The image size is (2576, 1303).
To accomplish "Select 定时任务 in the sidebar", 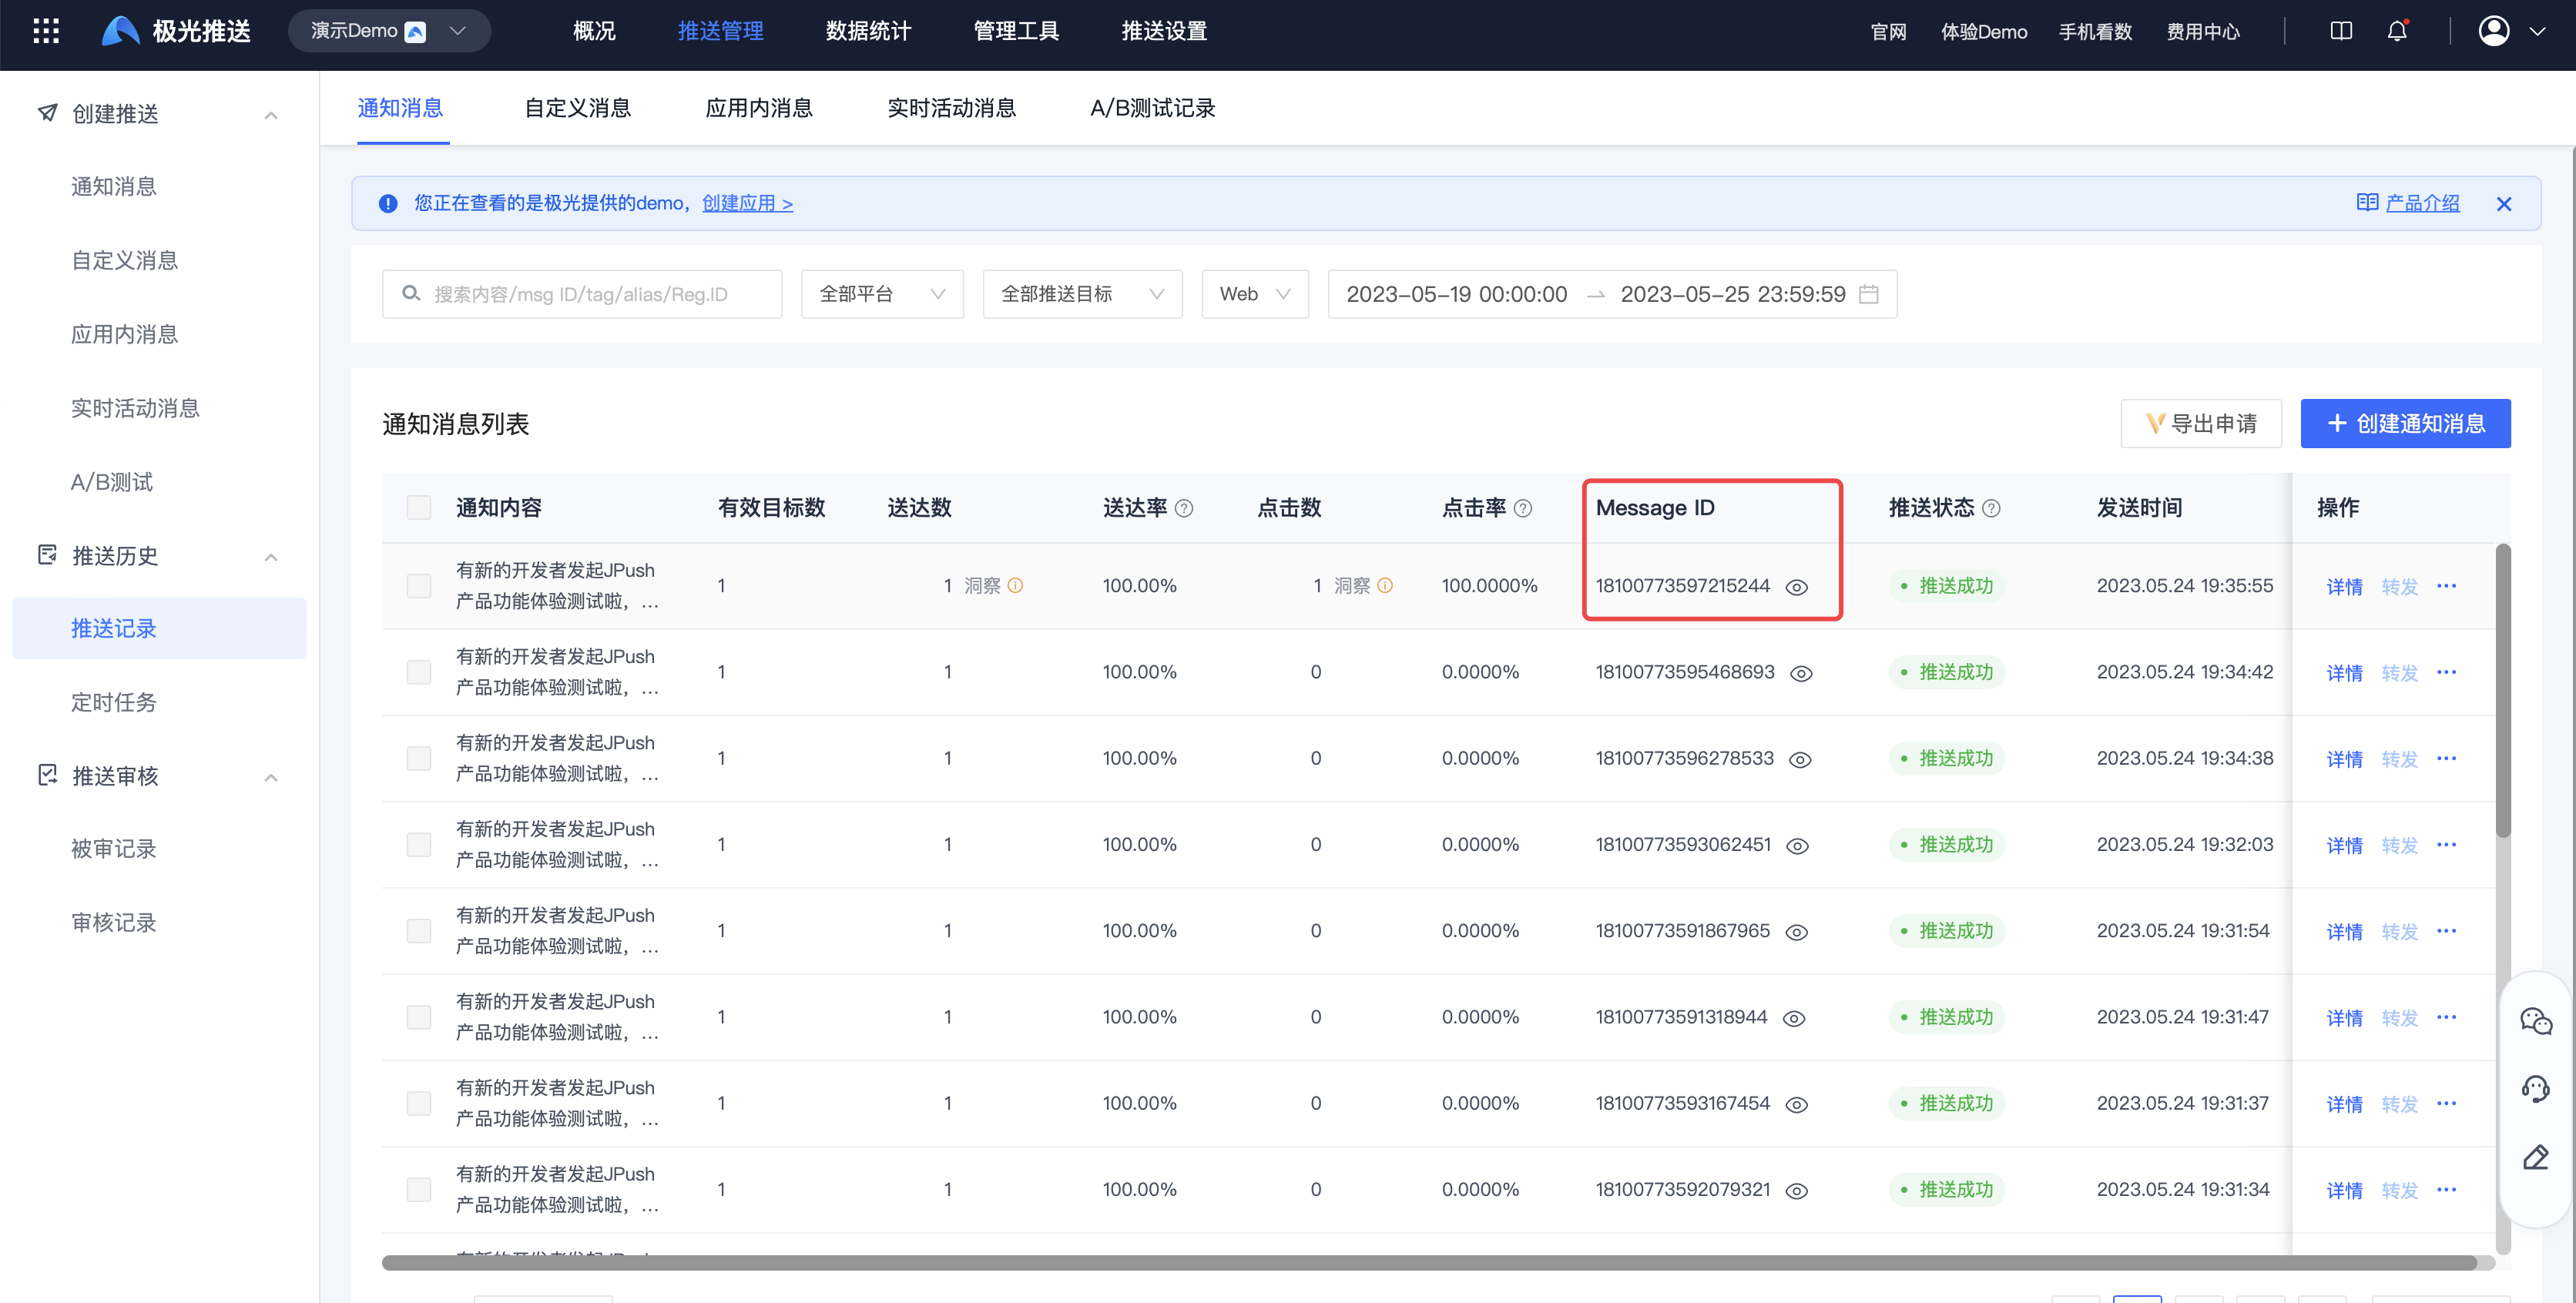I will tap(113, 702).
